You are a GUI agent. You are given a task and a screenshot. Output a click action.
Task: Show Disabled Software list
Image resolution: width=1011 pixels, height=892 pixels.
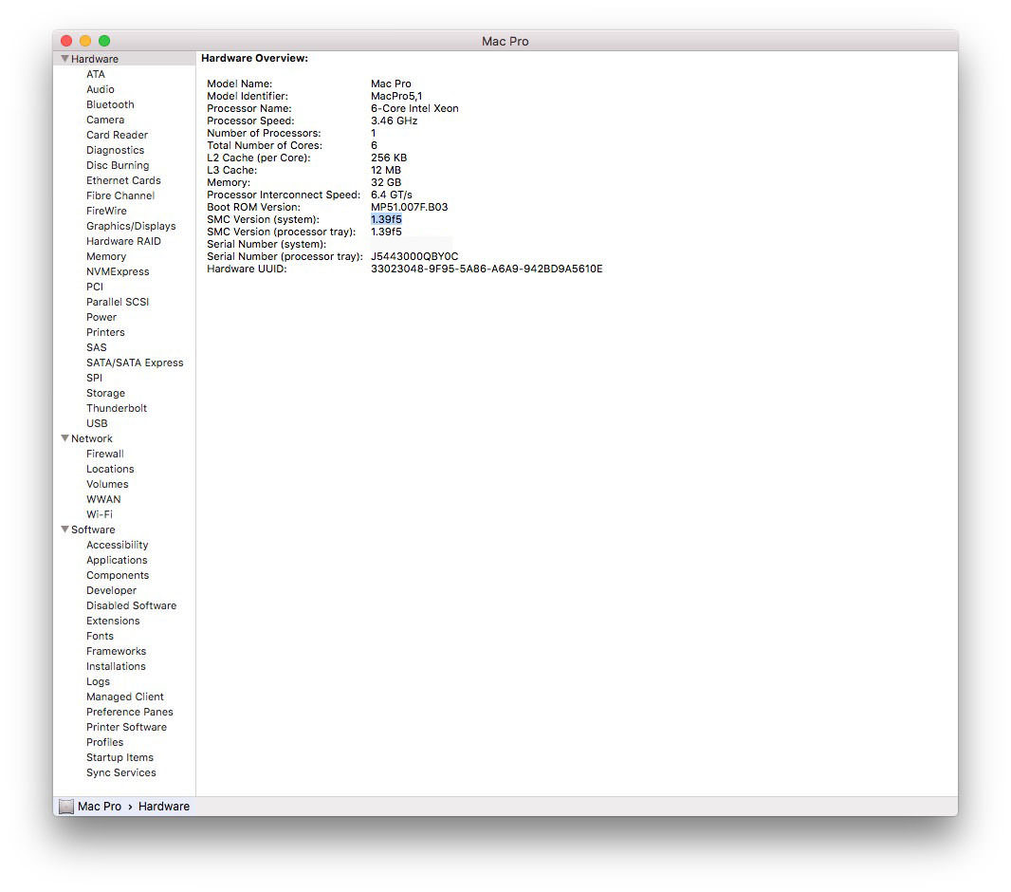(x=131, y=605)
